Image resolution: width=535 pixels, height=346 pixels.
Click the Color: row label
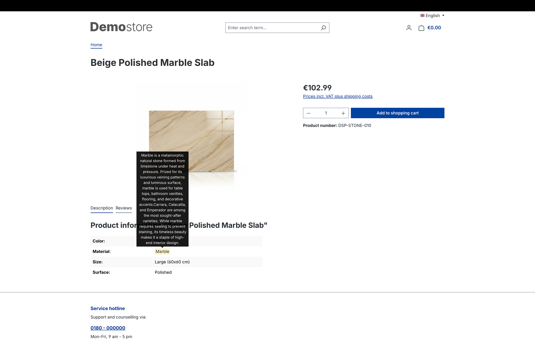(99, 241)
